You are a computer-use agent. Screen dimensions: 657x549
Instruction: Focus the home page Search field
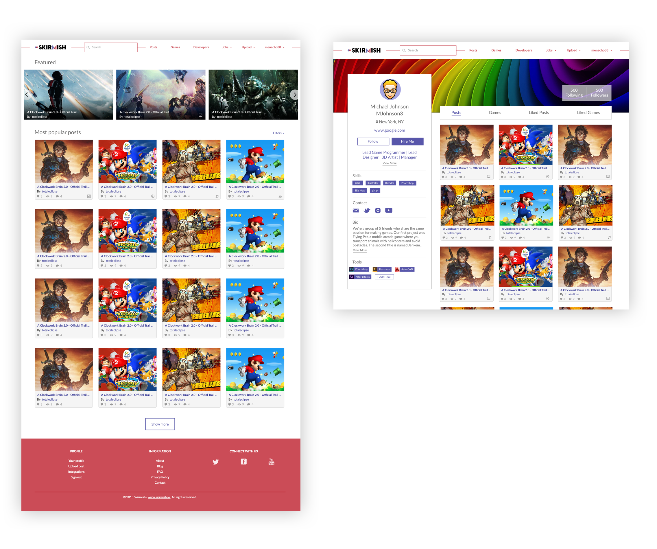[111, 47]
